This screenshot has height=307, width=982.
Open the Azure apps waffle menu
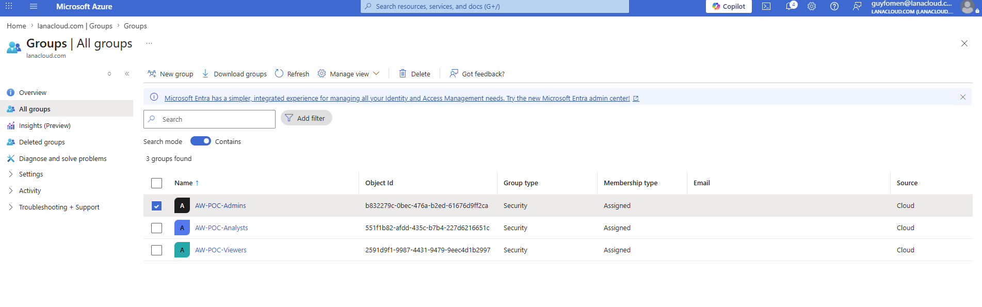tap(9, 6)
